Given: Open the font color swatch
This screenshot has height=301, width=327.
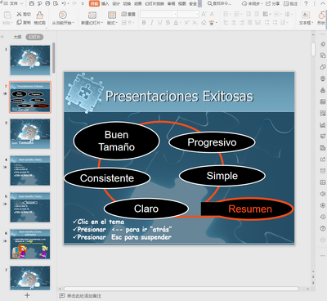Looking at the screenshot, I should (x=176, y=23).
